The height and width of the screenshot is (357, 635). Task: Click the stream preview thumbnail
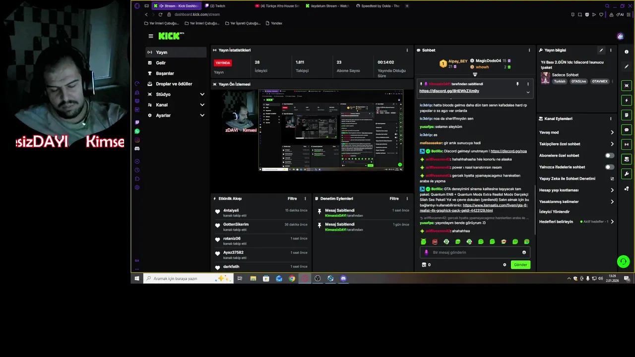[331, 130]
